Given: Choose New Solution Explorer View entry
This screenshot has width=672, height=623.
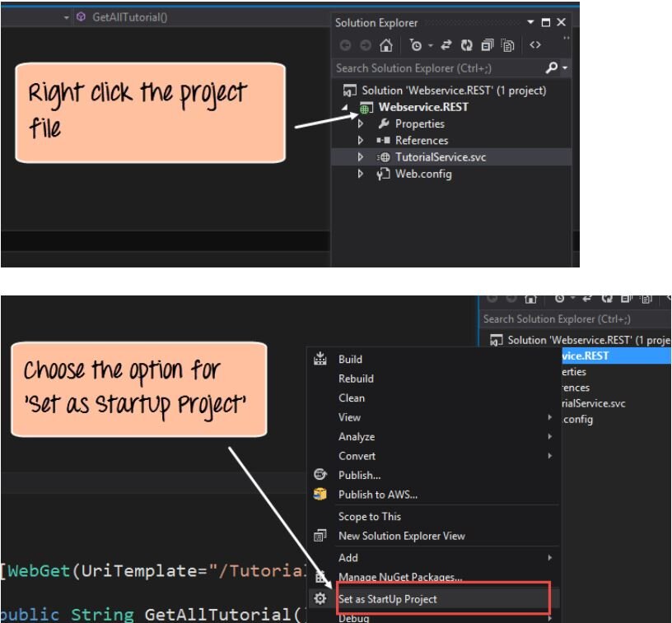Looking at the screenshot, I should coord(402,536).
